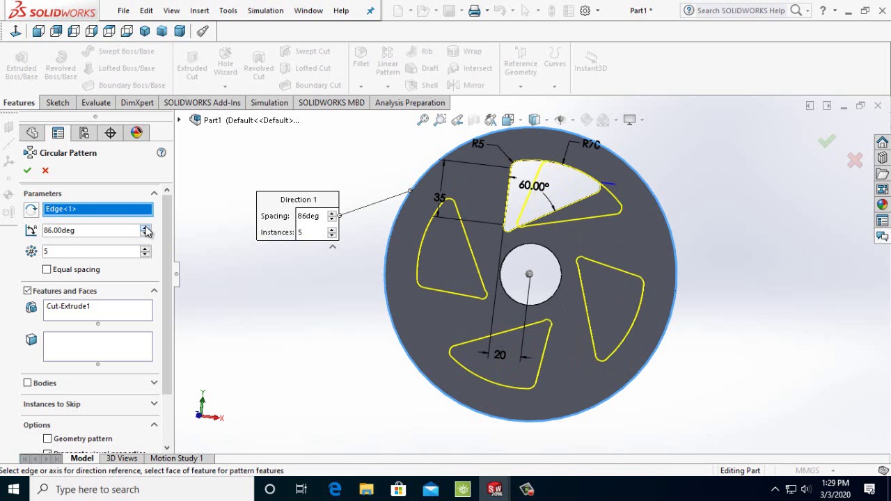Click the Search SOLIDWORKS Help field
The height and width of the screenshot is (501, 891).
(x=741, y=10)
